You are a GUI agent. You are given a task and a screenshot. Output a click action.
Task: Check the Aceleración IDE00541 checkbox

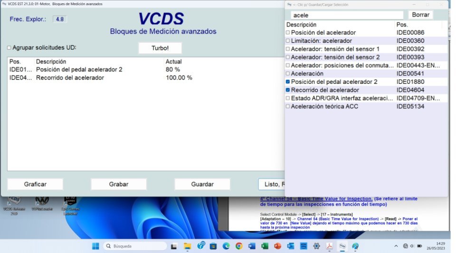pyautogui.click(x=288, y=73)
